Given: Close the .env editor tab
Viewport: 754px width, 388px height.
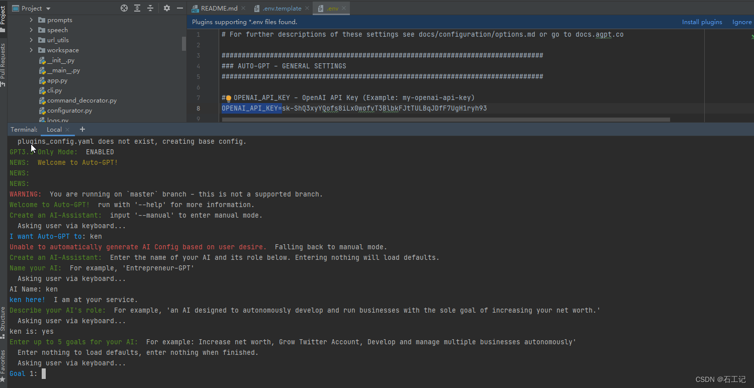Looking at the screenshot, I should point(344,8).
